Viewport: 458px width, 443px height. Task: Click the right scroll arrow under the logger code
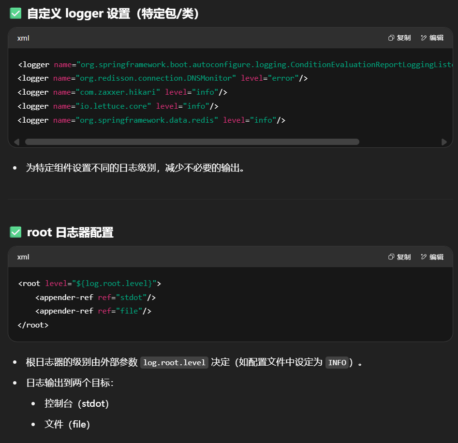[x=444, y=142]
